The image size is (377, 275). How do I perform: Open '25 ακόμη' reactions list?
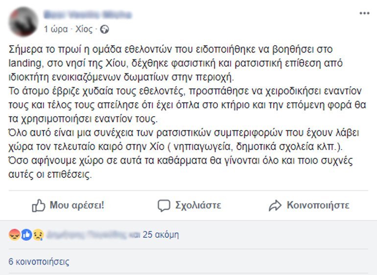pos(161,234)
